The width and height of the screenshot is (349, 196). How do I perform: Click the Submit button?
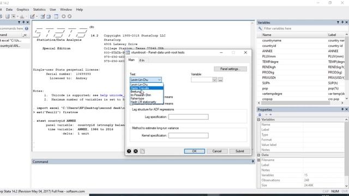point(240,151)
